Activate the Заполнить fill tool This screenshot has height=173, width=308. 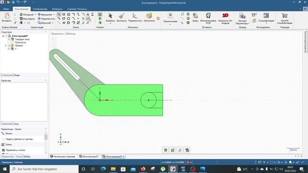(x=149, y=17)
